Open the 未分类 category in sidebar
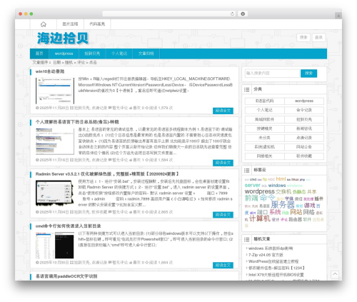The image size is (357, 302). [265, 138]
